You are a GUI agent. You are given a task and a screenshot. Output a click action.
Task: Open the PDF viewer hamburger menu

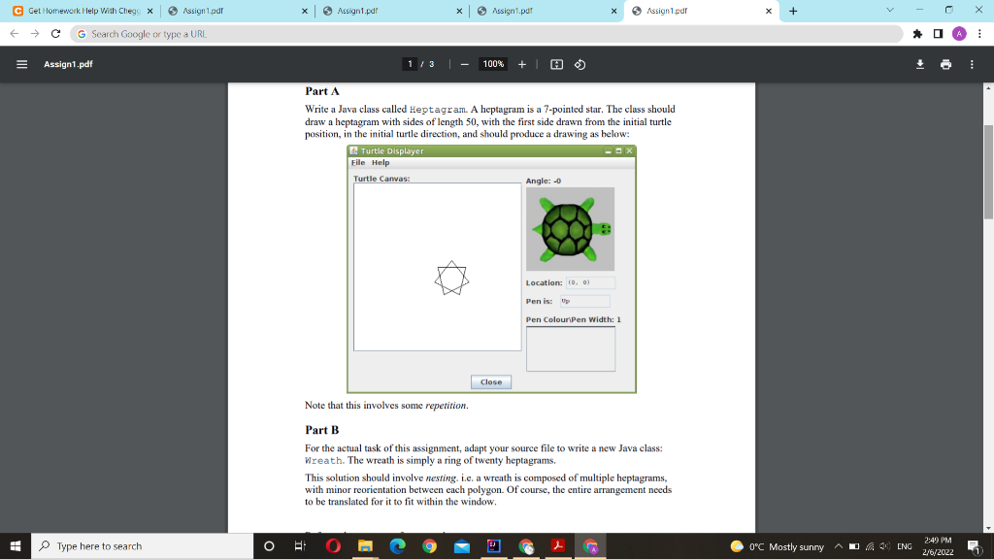pos(21,64)
